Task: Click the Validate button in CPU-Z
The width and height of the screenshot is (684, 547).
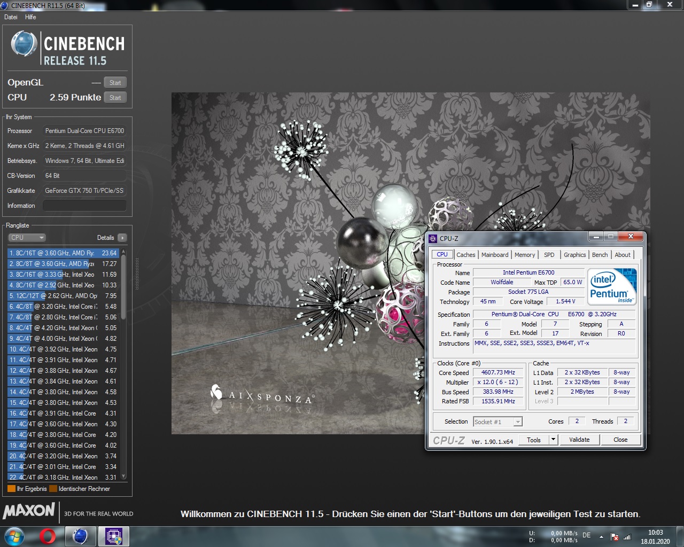Action: point(579,440)
